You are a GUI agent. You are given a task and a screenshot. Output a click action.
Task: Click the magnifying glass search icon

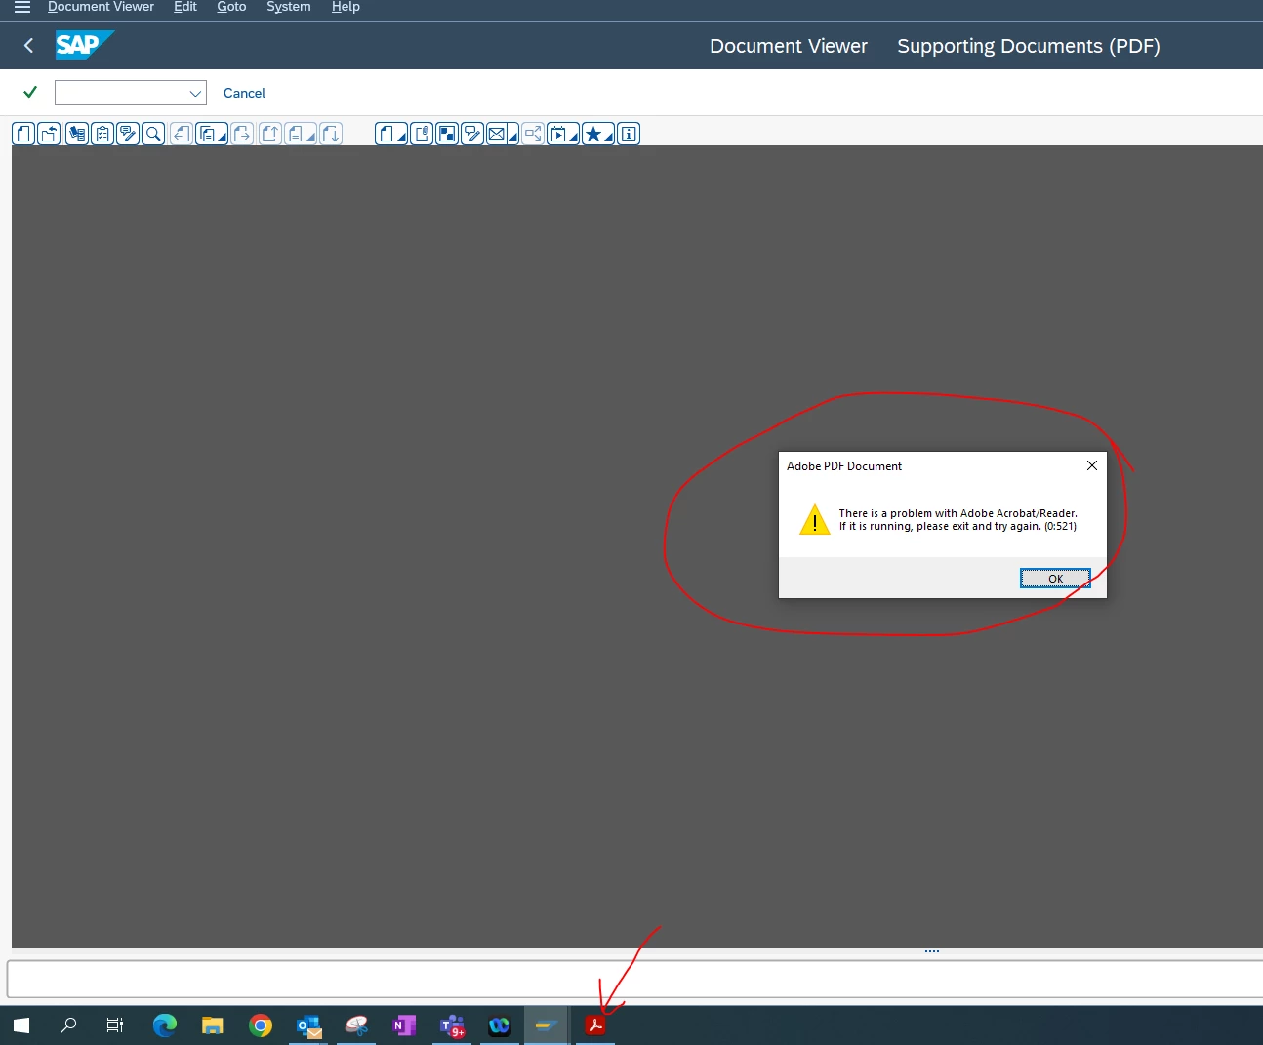(153, 134)
